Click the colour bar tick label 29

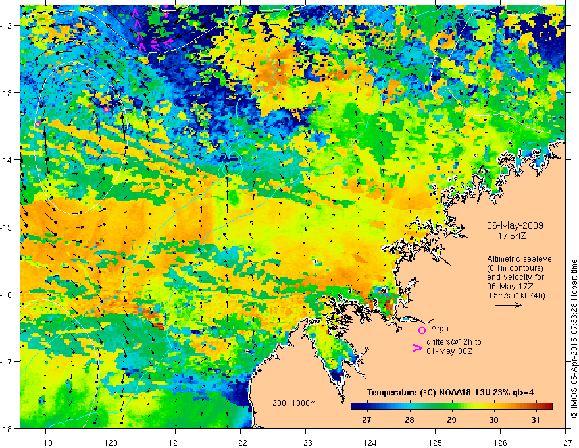(451, 420)
